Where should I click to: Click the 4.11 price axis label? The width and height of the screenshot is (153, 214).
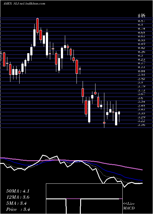(141, 67)
